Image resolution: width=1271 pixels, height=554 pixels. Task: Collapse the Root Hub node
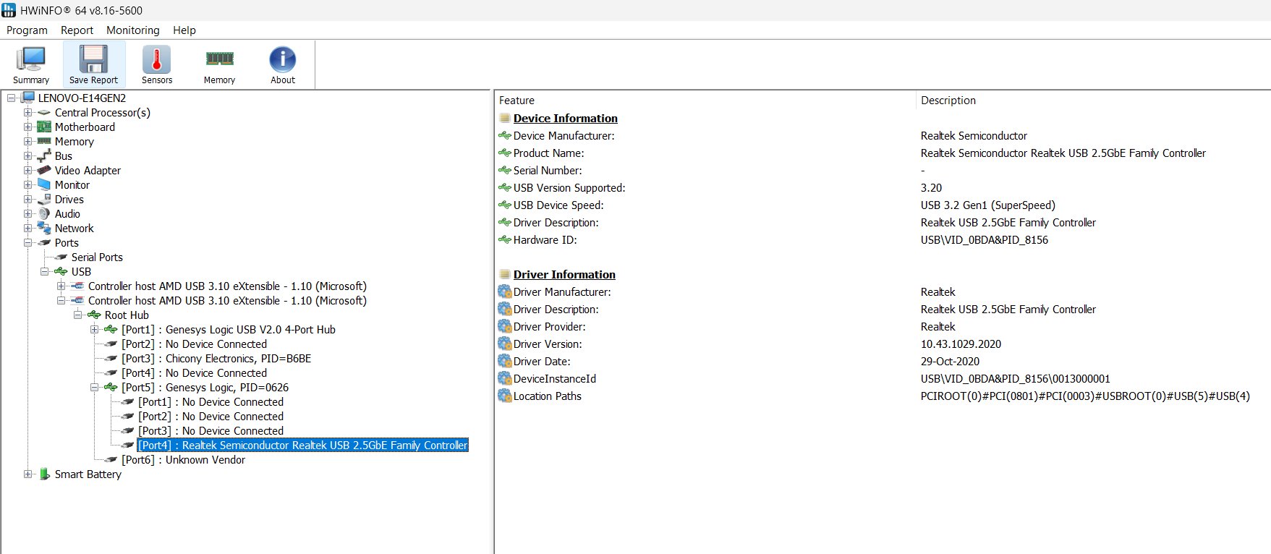77,315
